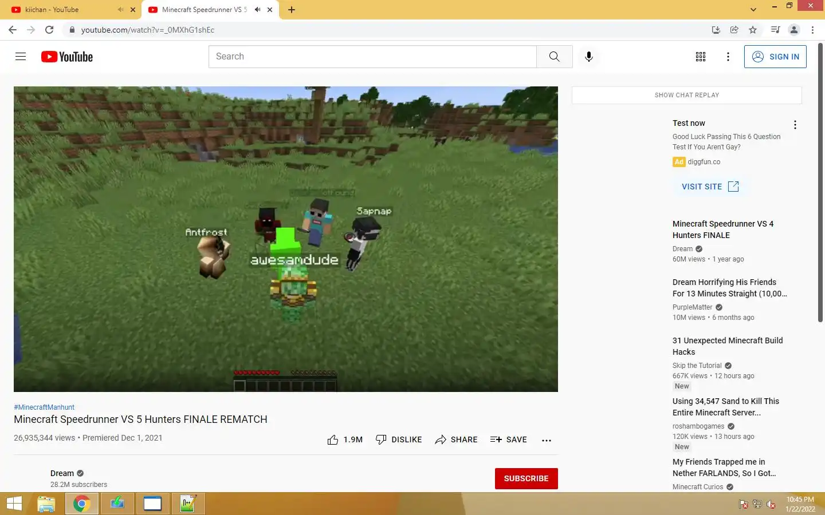Activate voice search microphone icon
Viewport: 825px width, 515px height.
pyautogui.click(x=588, y=57)
